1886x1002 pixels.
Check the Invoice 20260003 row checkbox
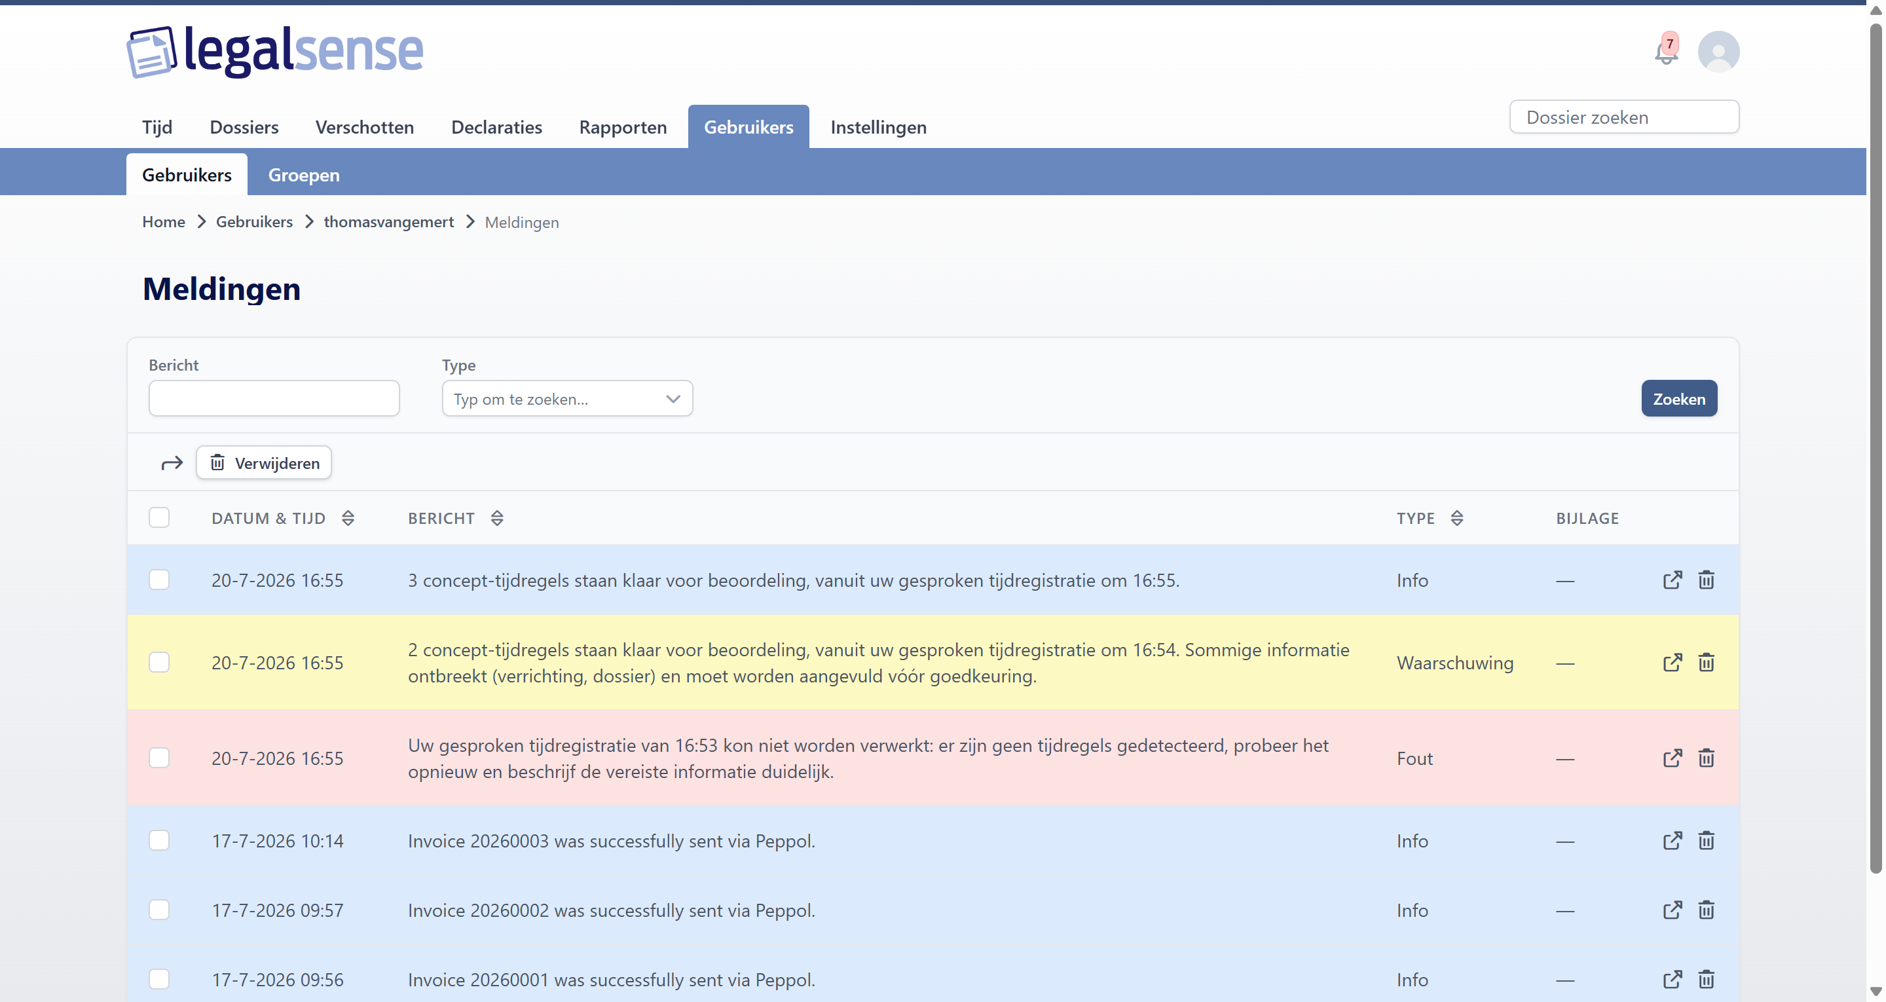[x=159, y=841]
